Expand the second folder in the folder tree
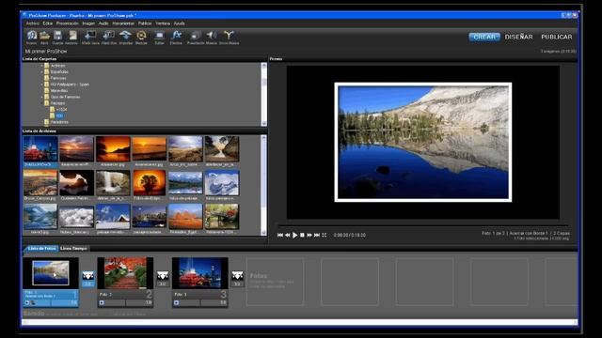The width and height of the screenshot is (602, 338). tap(41, 71)
